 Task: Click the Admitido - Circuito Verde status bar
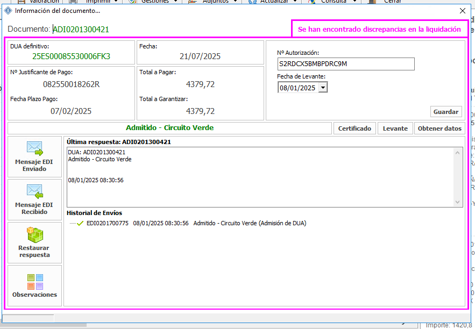pyautogui.click(x=169, y=128)
